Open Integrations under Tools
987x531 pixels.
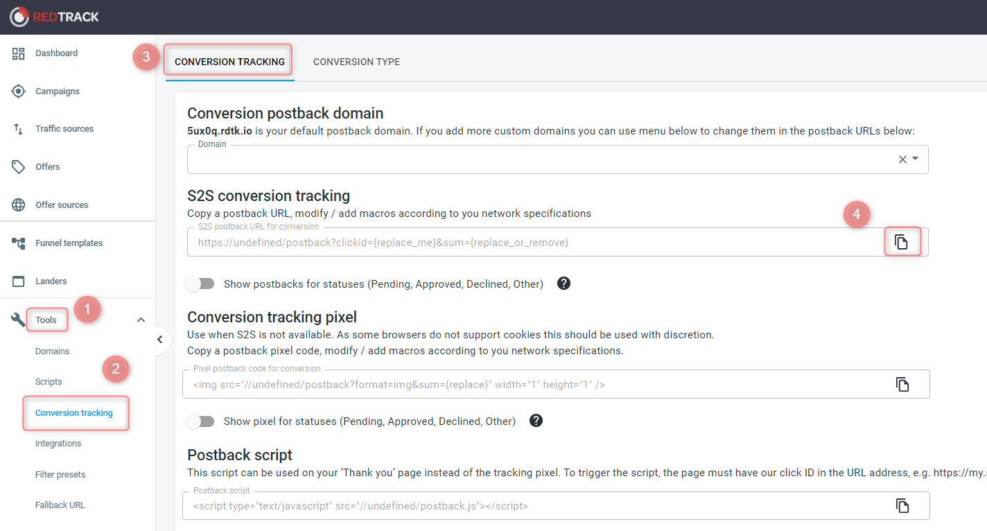pyautogui.click(x=58, y=444)
